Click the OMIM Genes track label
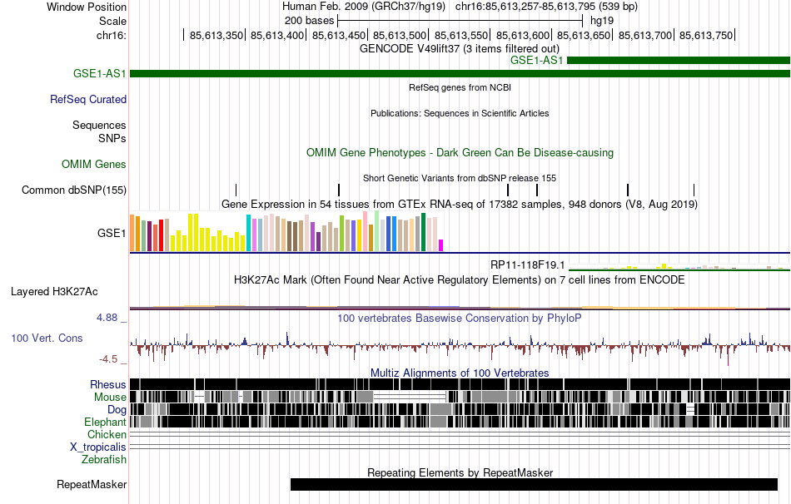The width and height of the screenshot is (791, 504). click(94, 165)
